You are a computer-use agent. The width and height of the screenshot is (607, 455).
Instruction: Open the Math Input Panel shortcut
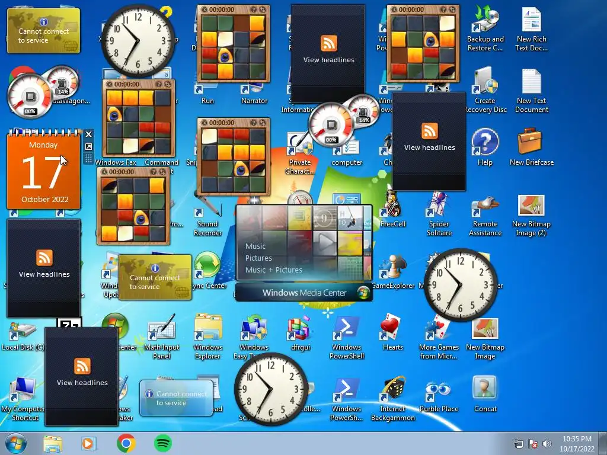pyautogui.click(x=161, y=337)
